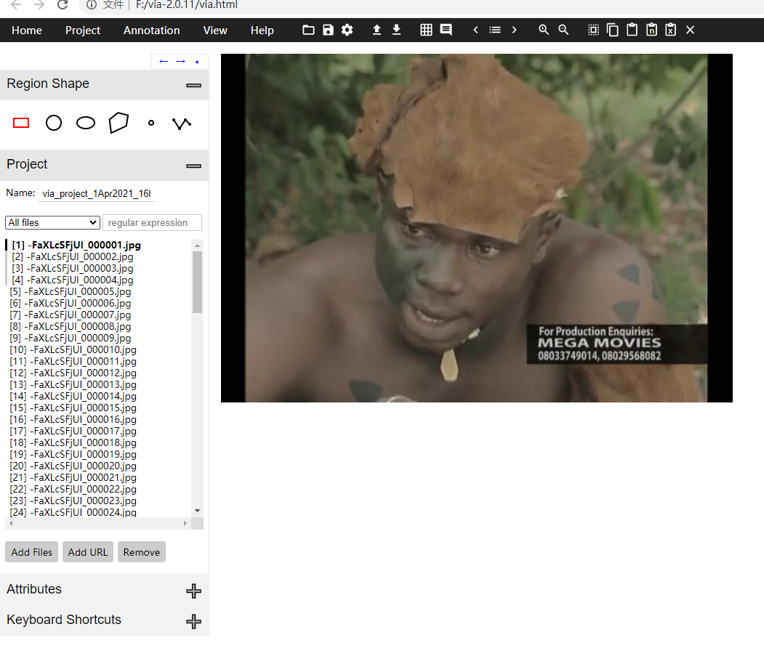Select the ellipse region shape
764x656 pixels.
86,123
